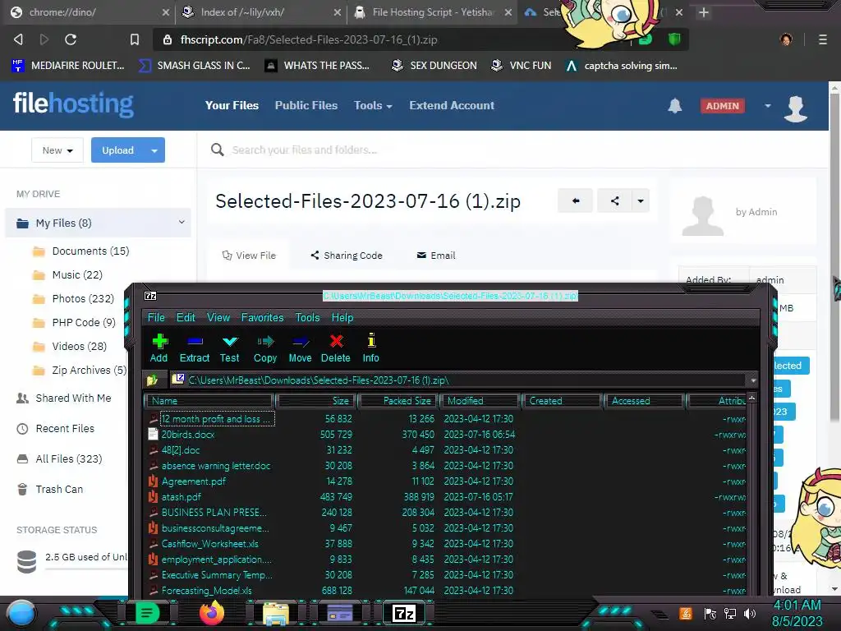Click the Extend Account navigation link

[x=452, y=106]
